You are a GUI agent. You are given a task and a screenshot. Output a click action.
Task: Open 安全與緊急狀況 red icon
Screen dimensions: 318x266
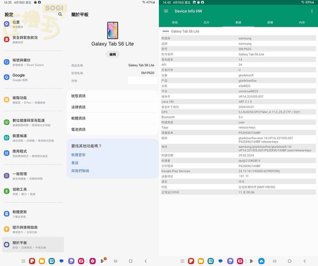(x=7, y=39)
